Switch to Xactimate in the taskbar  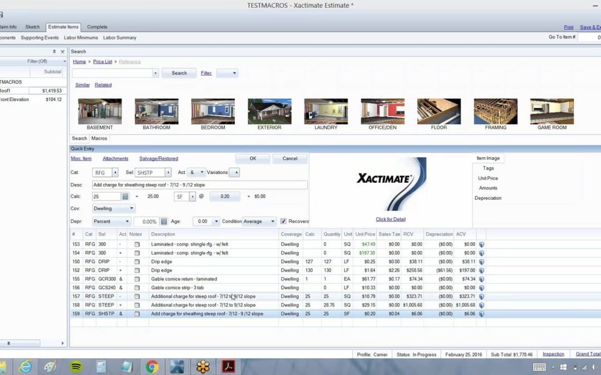[x=177, y=367]
